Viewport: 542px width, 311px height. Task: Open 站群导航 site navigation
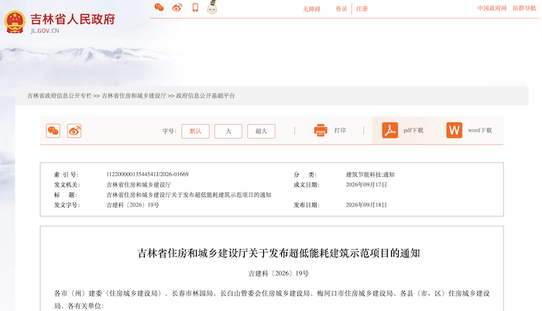(524, 8)
